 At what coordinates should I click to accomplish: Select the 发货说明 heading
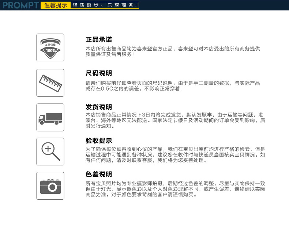tap(99, 107)
